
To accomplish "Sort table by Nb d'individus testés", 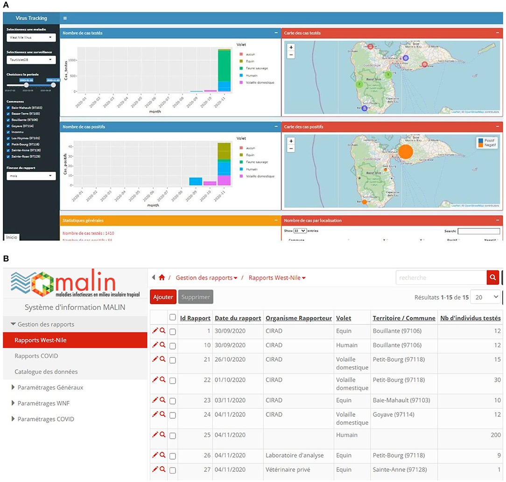I will [471, 318].
